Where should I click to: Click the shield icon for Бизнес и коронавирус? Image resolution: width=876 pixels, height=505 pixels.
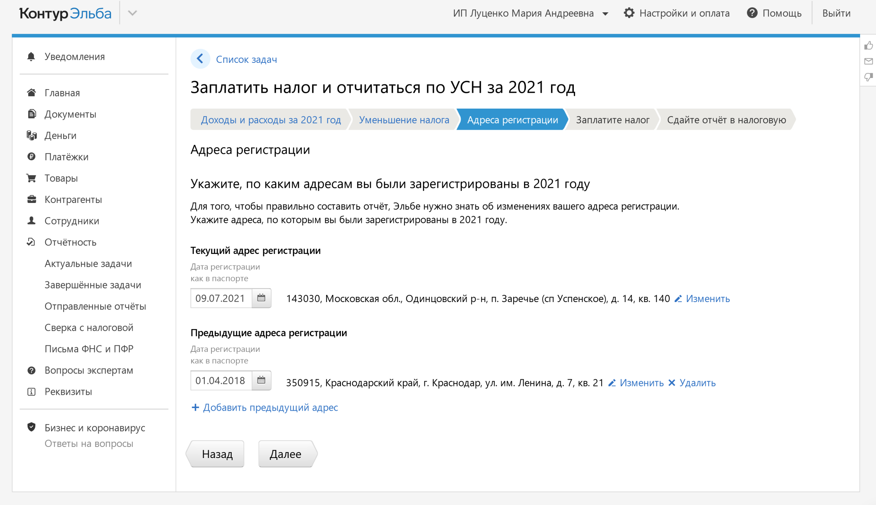31,427
